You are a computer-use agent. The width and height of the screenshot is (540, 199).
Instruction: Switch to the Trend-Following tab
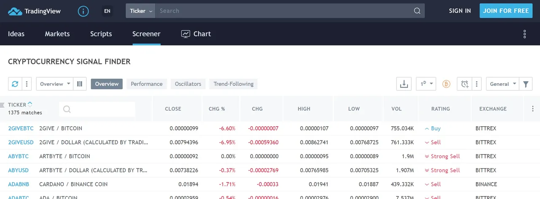tap(233, 84)
